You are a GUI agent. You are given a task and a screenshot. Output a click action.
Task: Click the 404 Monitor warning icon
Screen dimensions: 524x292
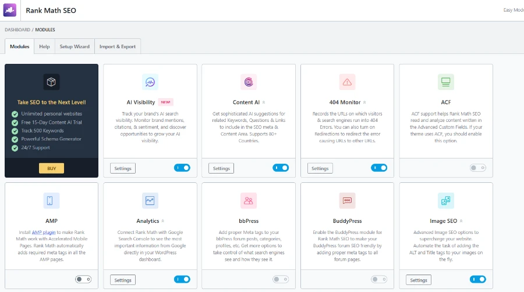tap(347, 82)
